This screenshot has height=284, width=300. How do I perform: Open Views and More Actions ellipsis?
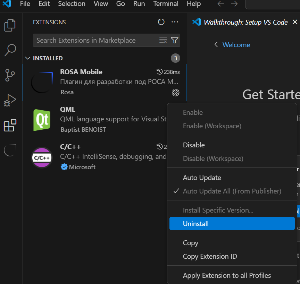[x=175, y=22]
